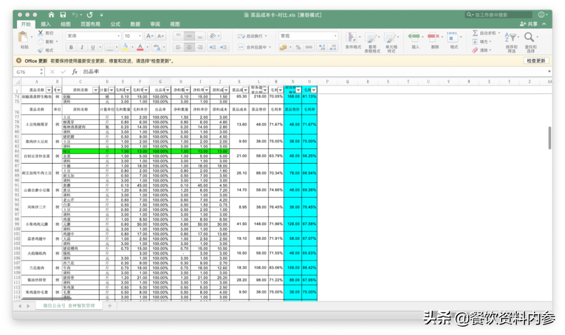Switch to the 数据 ribbon tab

tap(135, 24)
